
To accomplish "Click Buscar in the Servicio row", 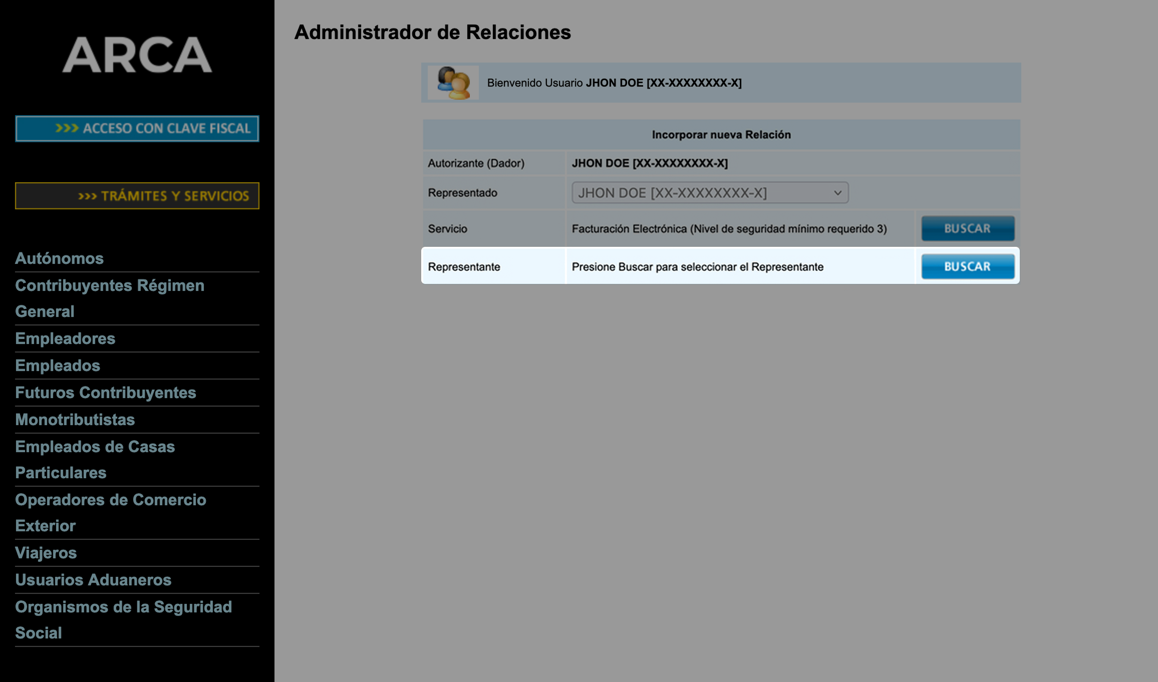I will pyautogui.click(x=967, y=228).
